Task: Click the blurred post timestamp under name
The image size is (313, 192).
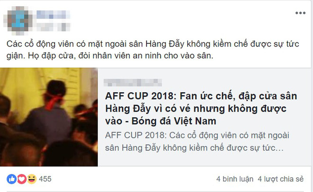Action: (x=53, y=27)
